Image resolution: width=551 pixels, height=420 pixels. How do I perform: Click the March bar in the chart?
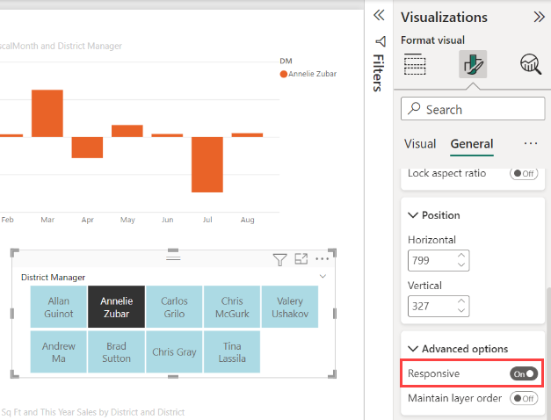pos(47,113)
